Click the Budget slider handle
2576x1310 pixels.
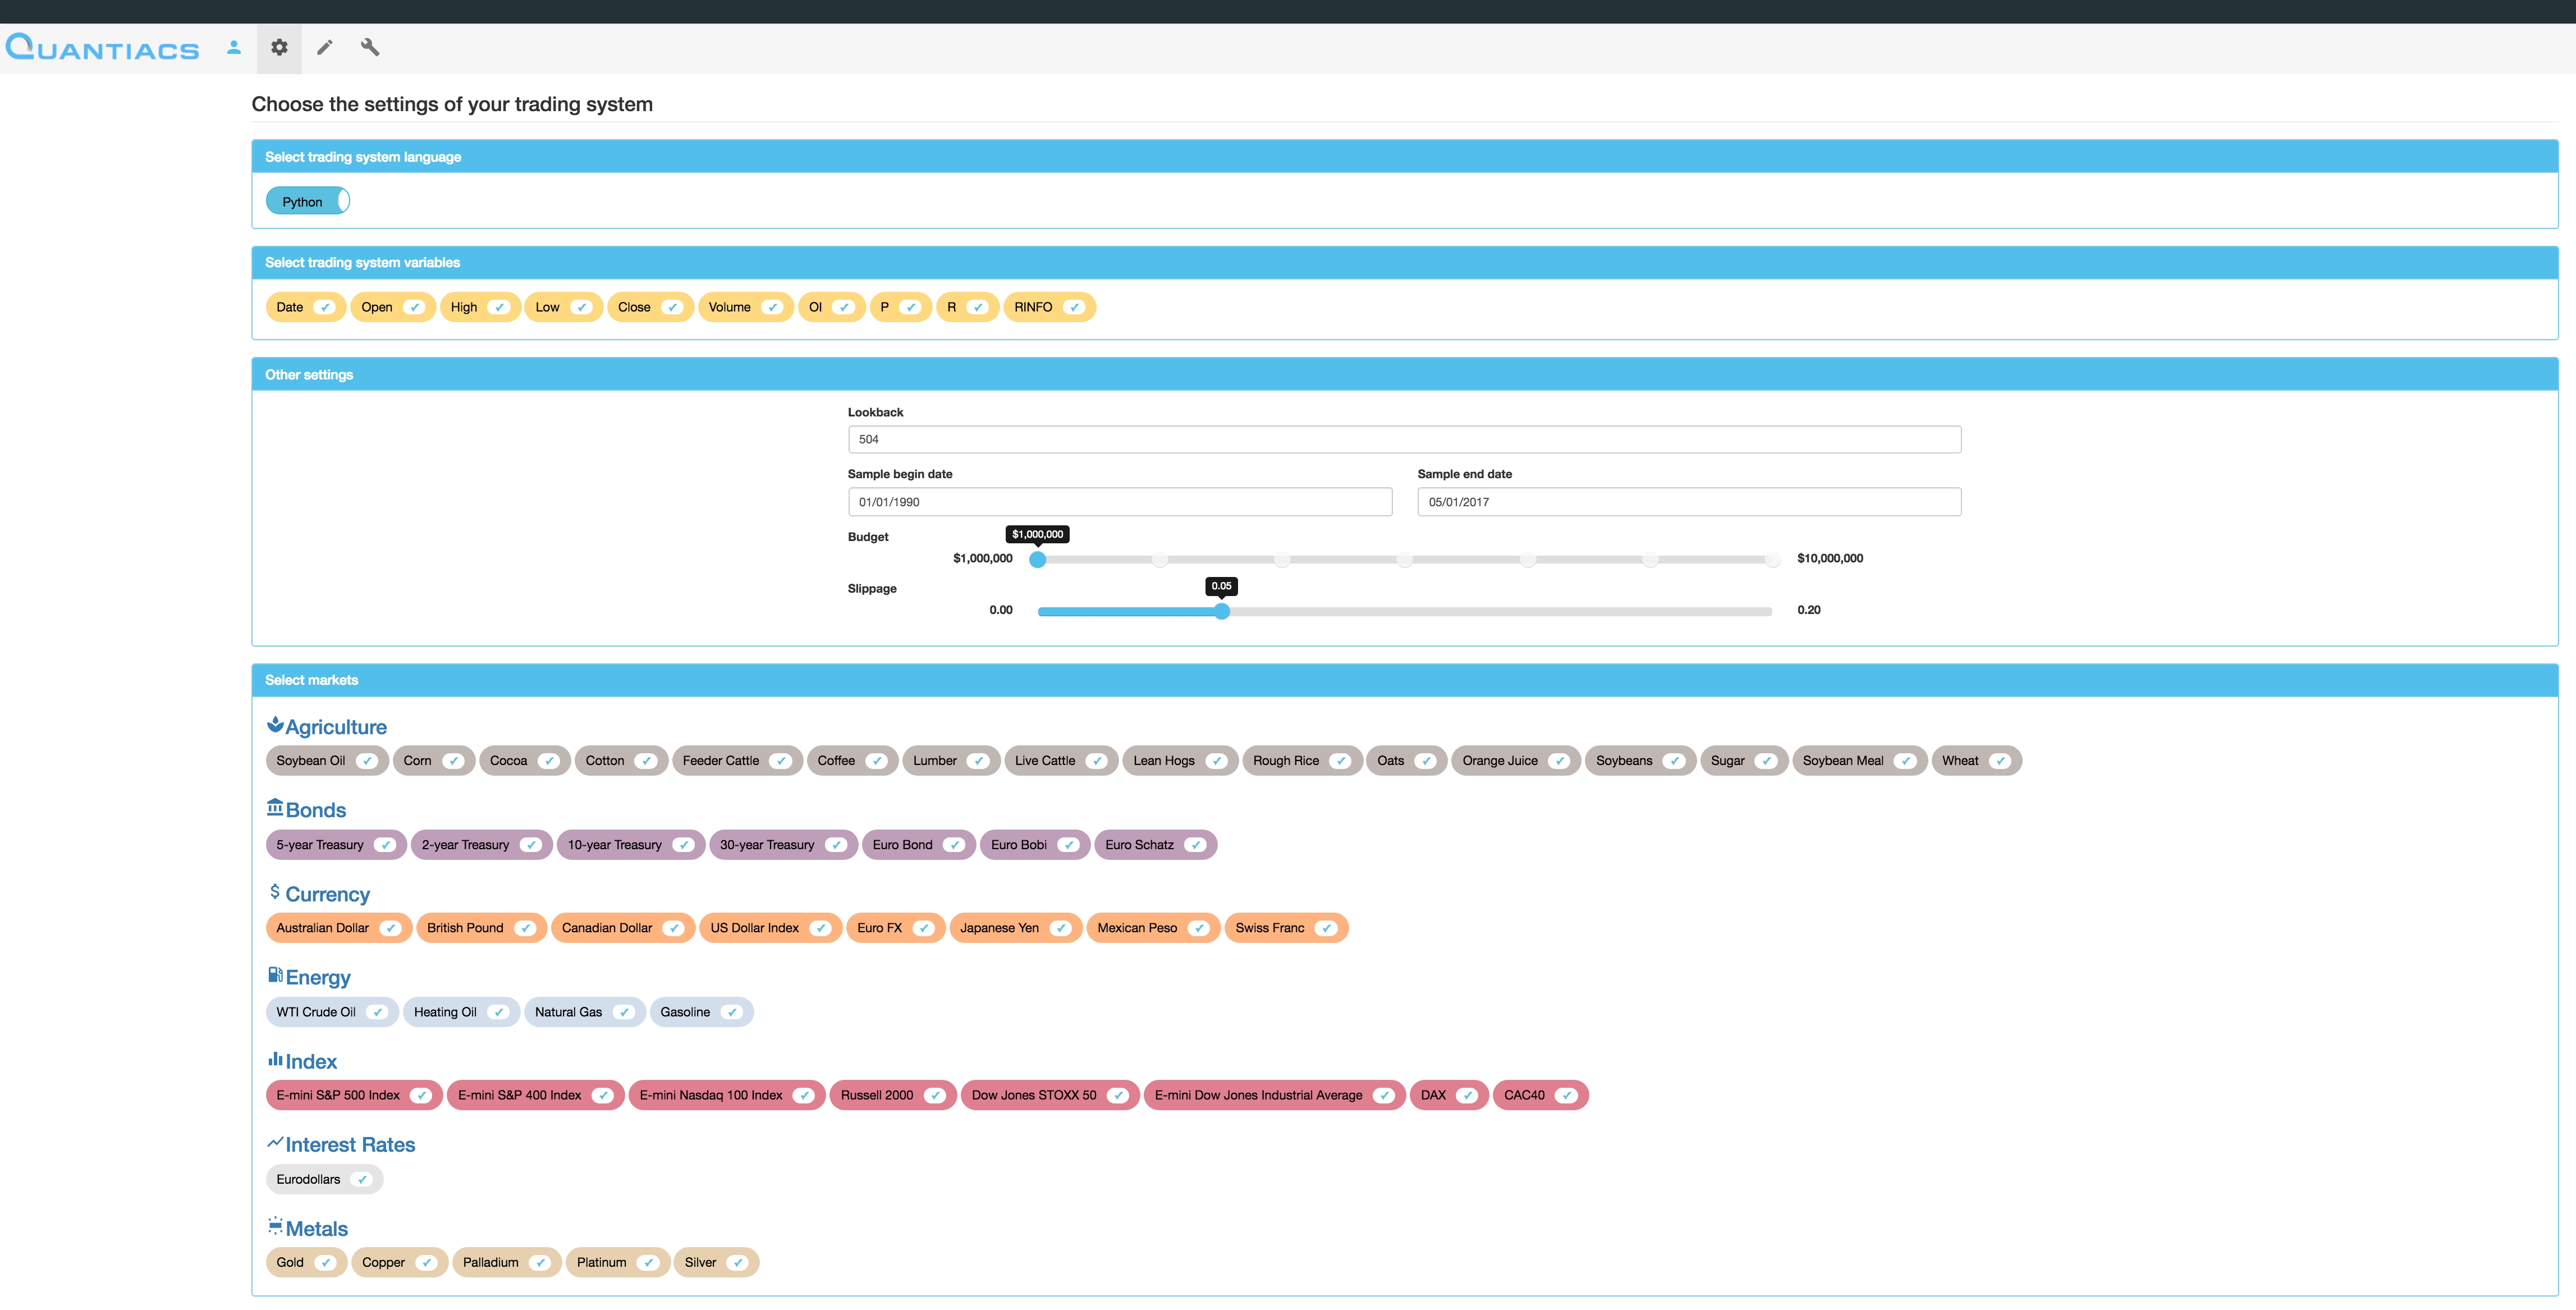[x=1037, y=559]
